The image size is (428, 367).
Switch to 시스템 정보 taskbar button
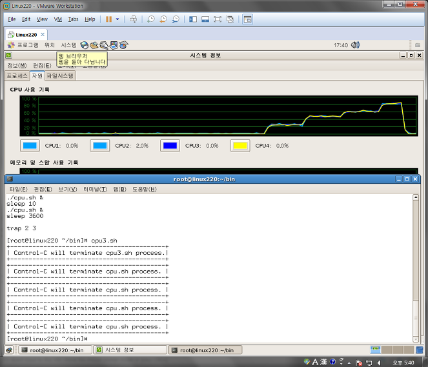130,350
